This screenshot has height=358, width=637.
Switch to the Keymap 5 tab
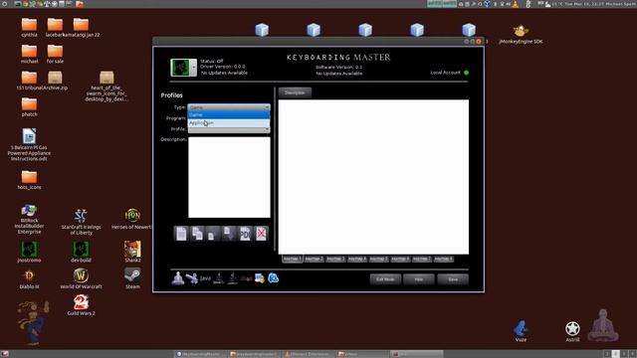click(x=378, y=259)
